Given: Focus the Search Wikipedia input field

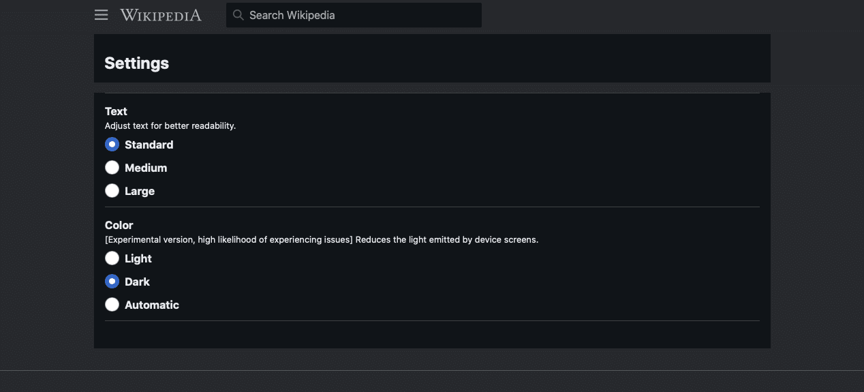Looking at the screenshot, I should click(x=361, y=15).
